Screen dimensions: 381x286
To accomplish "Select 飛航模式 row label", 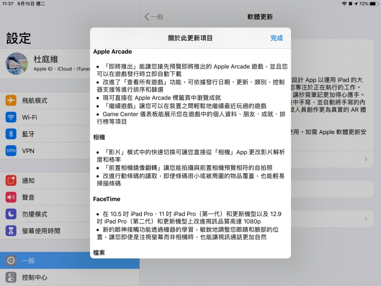I will [x=34, y=101].
